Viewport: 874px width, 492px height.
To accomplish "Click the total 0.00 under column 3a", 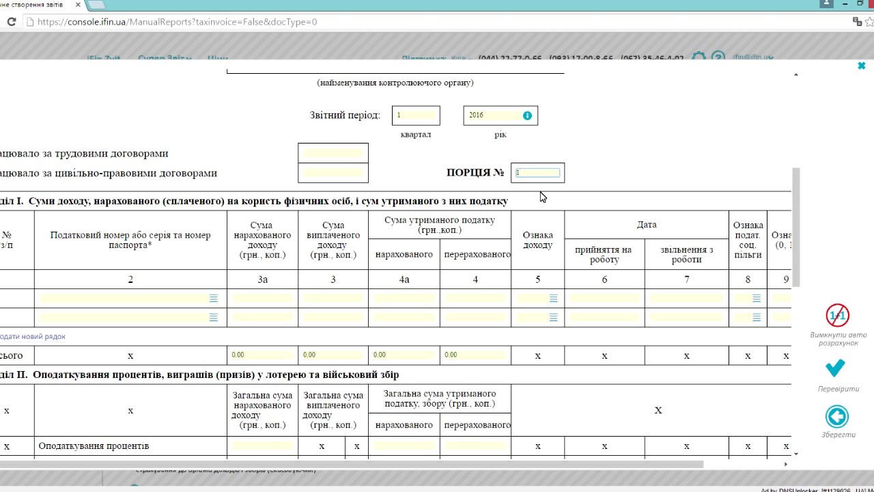I will (262, 355).
